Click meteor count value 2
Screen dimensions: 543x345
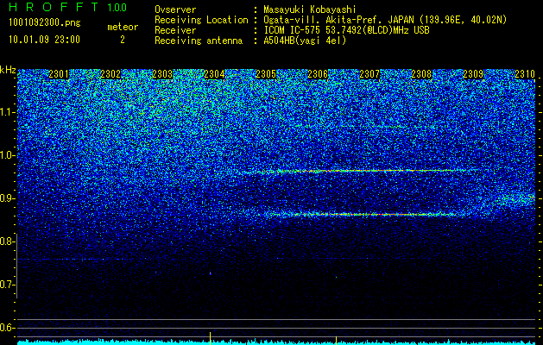click(x=123, y=40)
